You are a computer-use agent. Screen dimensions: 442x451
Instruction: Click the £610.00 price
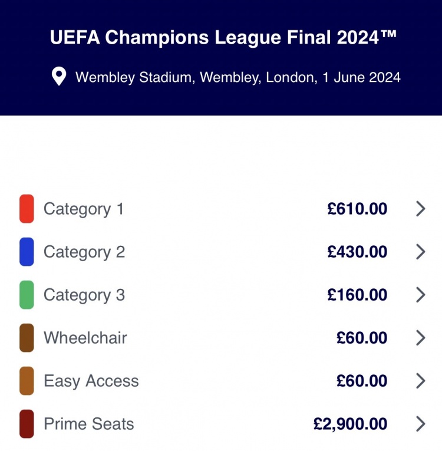357,209
